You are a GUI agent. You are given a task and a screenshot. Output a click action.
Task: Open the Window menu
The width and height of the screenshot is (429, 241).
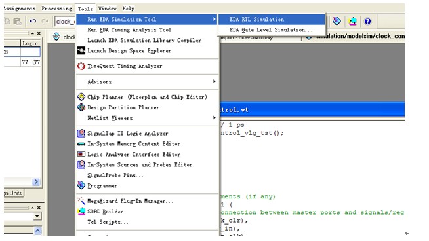pyautogui.click(x=108, y=9)
